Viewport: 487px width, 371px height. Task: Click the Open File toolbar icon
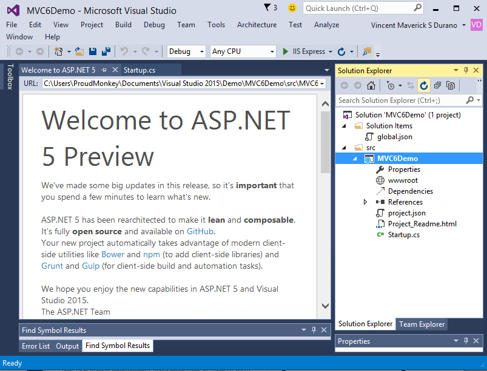click(x=79, y=51)
